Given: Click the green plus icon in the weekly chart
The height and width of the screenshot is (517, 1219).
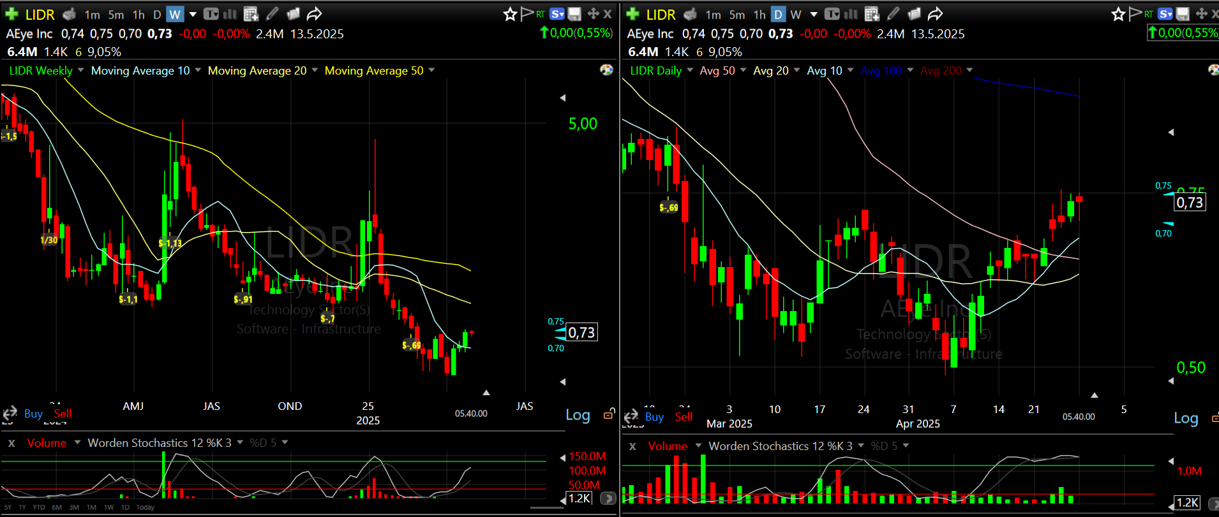Looking at the screenshot, I should pos(11,14).
